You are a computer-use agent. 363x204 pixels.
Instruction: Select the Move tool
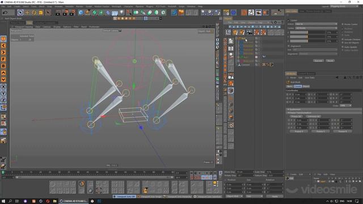(27, 12)
